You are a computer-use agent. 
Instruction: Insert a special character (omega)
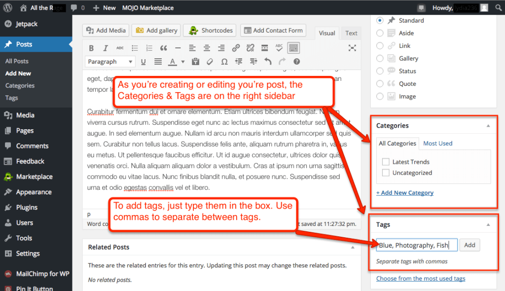tap(224, 62)
